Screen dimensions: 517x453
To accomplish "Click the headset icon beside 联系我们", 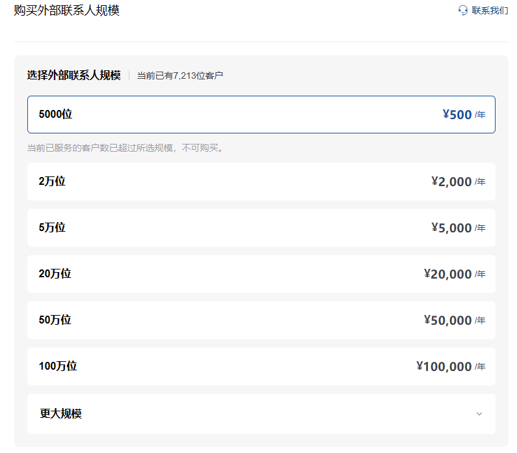I will coord(463,10).
